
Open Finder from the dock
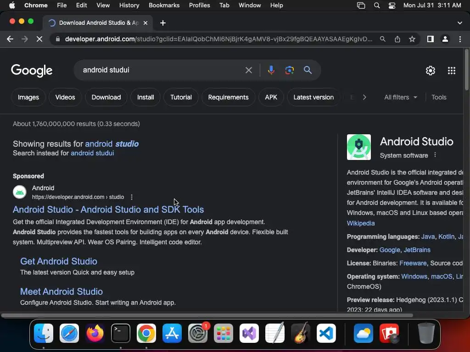pyautogui.click(x=44, y=333)
